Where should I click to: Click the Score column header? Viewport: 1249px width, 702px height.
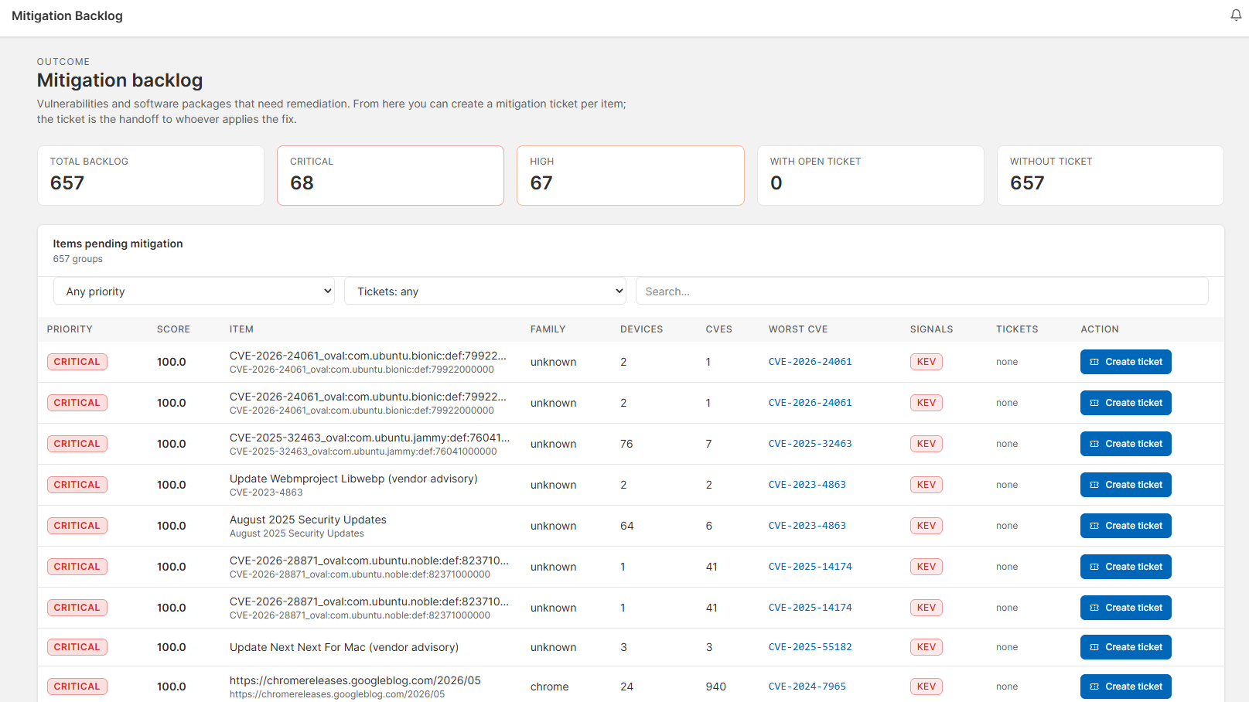point(173,329)
